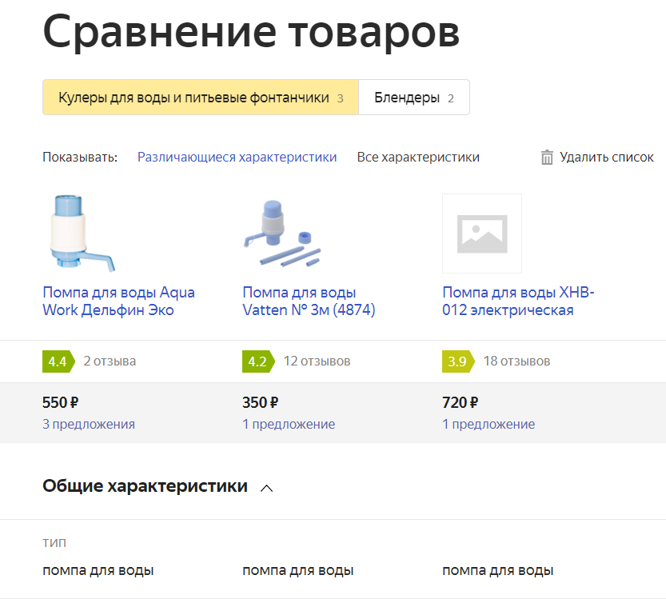Image resolution: width=666 pixels, height=599 pixels.
Task: Open 12 отзывов reviews link
Action: [317, 361]
